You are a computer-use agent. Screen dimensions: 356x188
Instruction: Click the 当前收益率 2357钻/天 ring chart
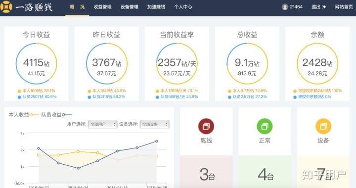pyautogui.click(x=177, y=64)
